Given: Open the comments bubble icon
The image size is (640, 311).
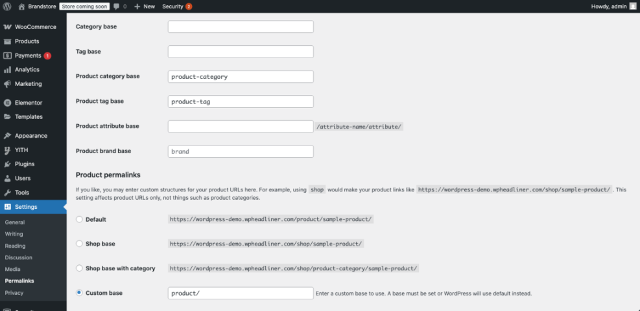Looking at the screenshot, I should coord(116,6).
